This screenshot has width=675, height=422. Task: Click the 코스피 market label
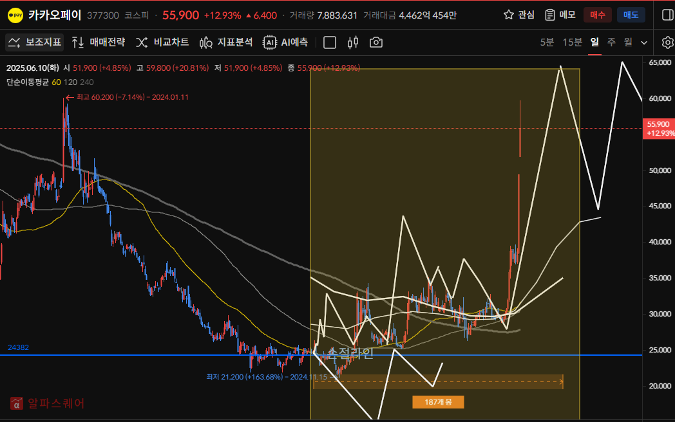click(137, 15)
